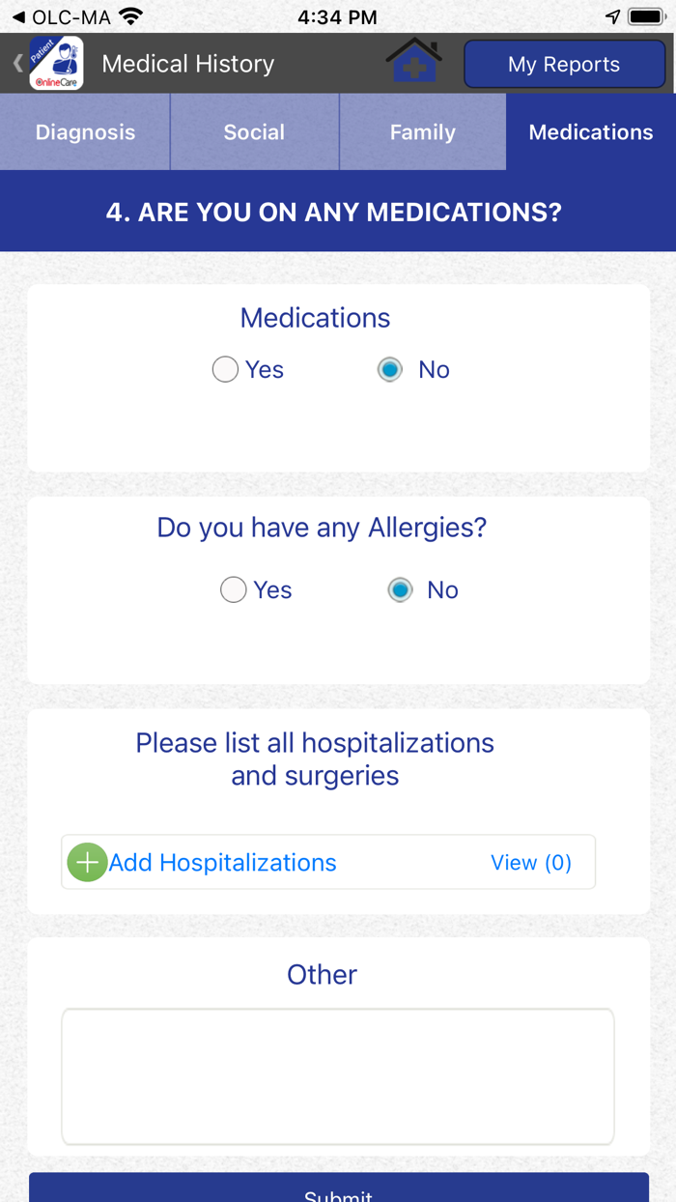Tap inside the Other text box
This screenshot has width=676, height=1202.
click(338, 1075)
